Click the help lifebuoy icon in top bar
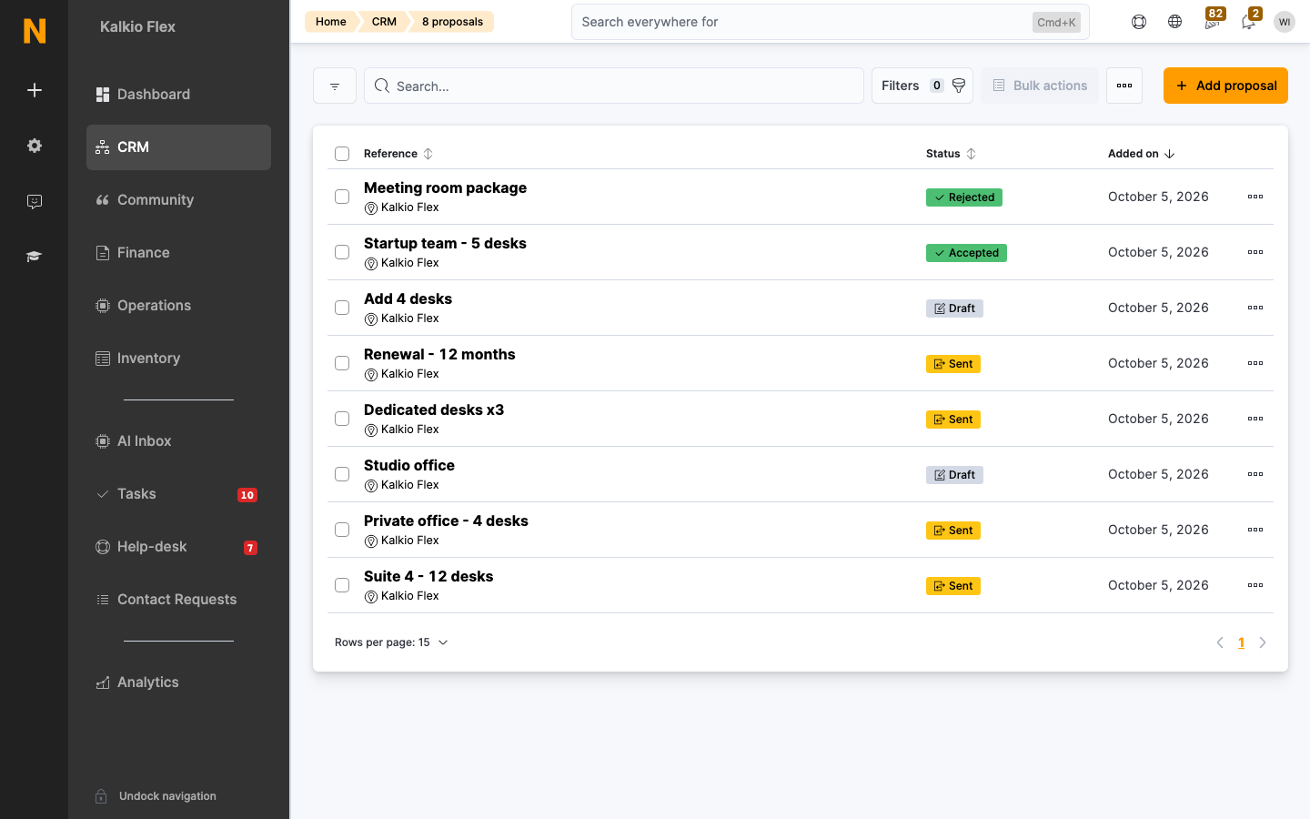The width and height of the screenshot is (1310, 819). 1139,22
